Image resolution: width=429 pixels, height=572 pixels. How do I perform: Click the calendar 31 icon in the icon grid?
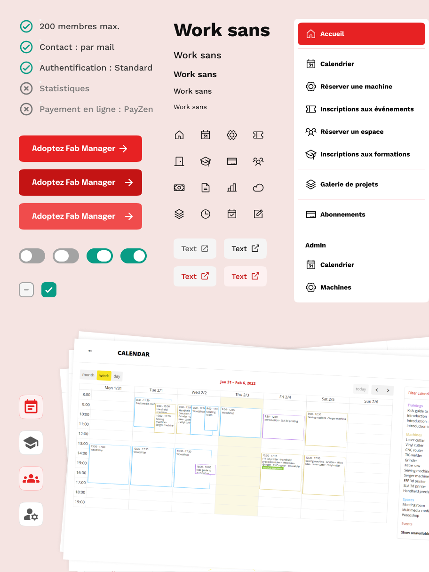coord(206,135)
